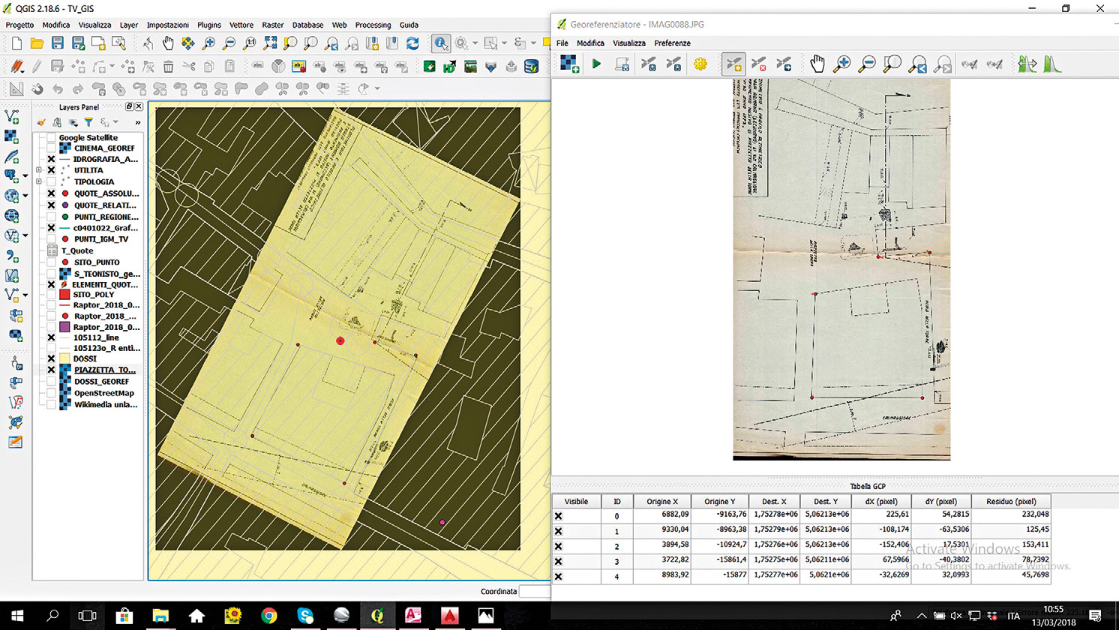
Task: Click Zoom Out on the QGIS map toolbar
Action: [x=229, y=44]
